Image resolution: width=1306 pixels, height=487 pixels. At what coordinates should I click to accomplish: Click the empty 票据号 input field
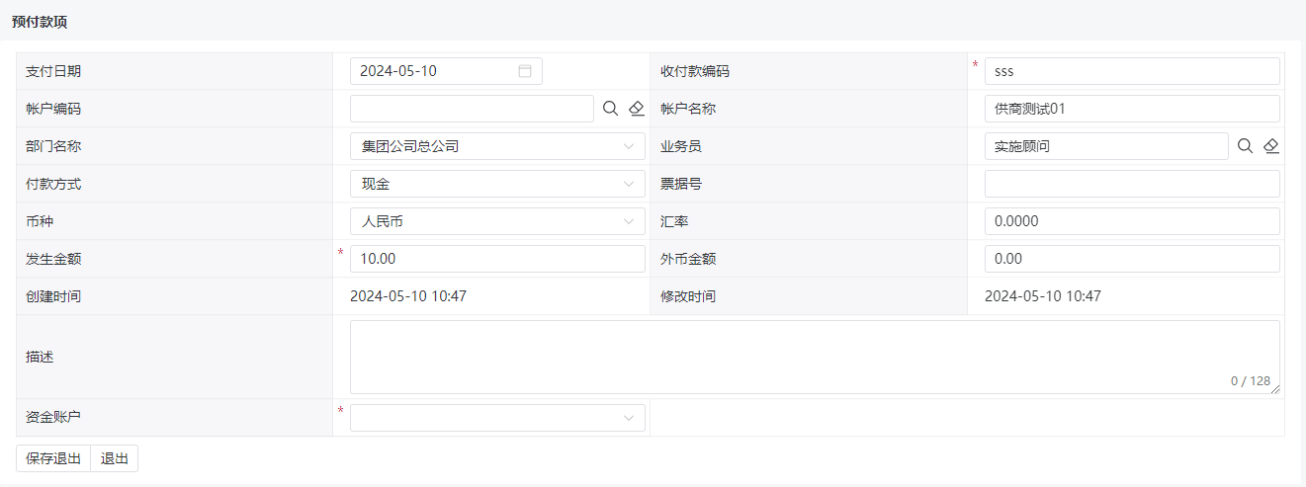(1132, 184)
